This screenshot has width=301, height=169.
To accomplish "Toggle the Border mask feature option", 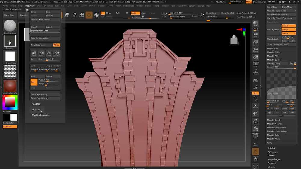I will point(289,26).
